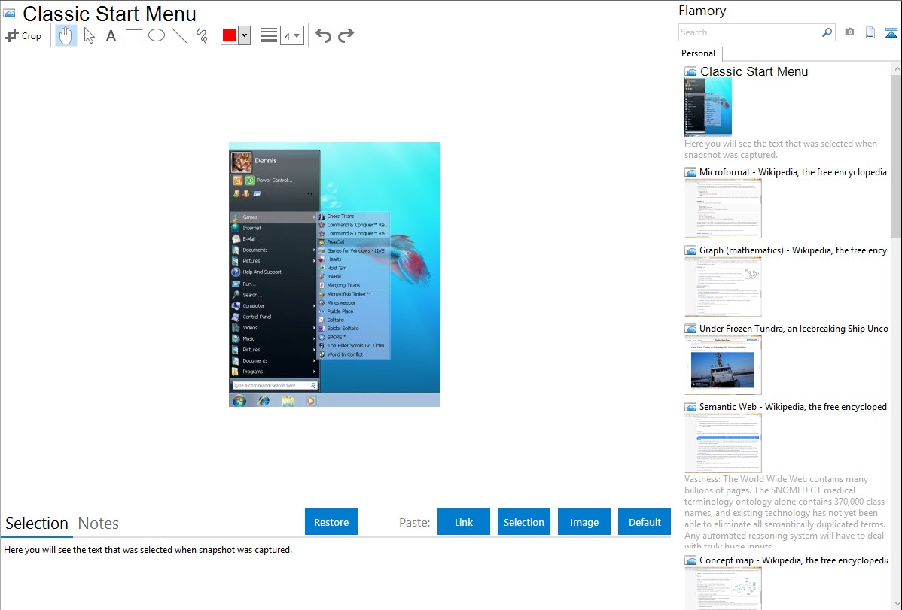Viewport: 902px width, 610px height.
Task: Click the icon beside Microformat list entry
Action: click(691, 172)
